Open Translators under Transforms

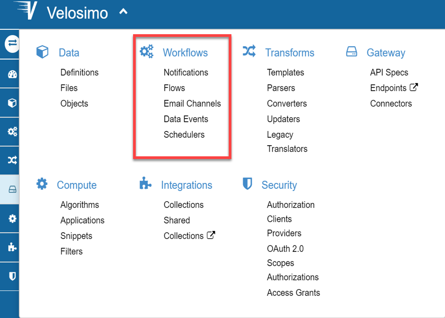point(287,149)
